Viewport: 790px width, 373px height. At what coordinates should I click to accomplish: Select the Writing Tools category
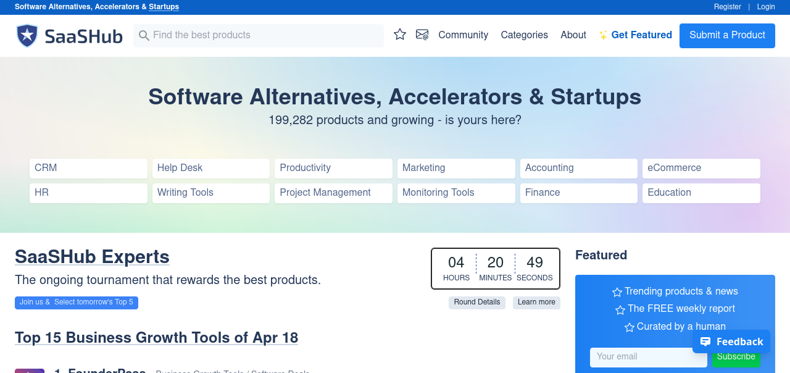[211, 193]
